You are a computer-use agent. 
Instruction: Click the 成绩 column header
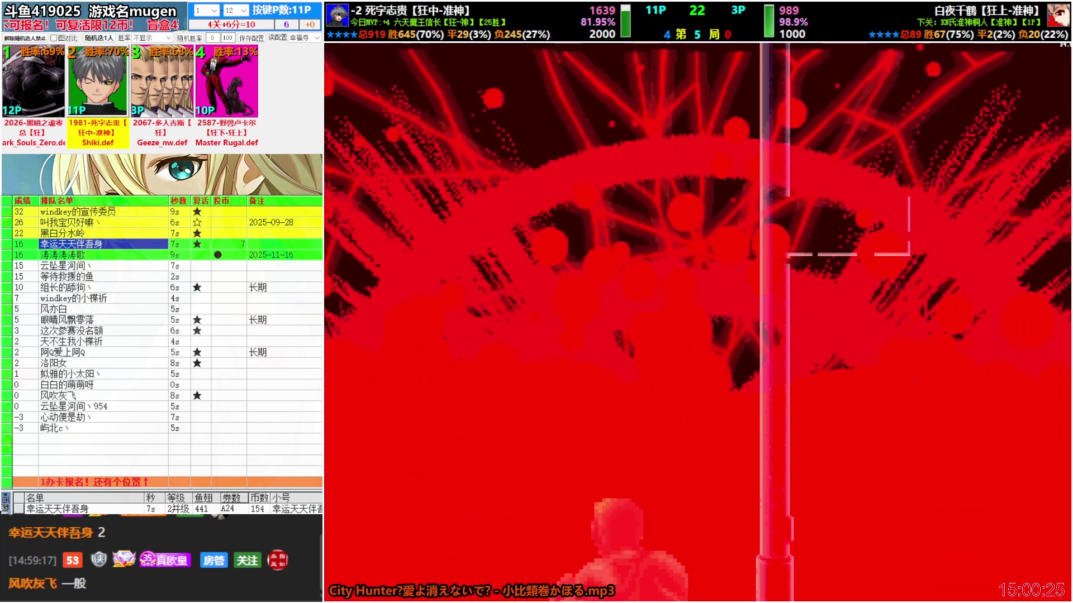[x=25, y=200]
